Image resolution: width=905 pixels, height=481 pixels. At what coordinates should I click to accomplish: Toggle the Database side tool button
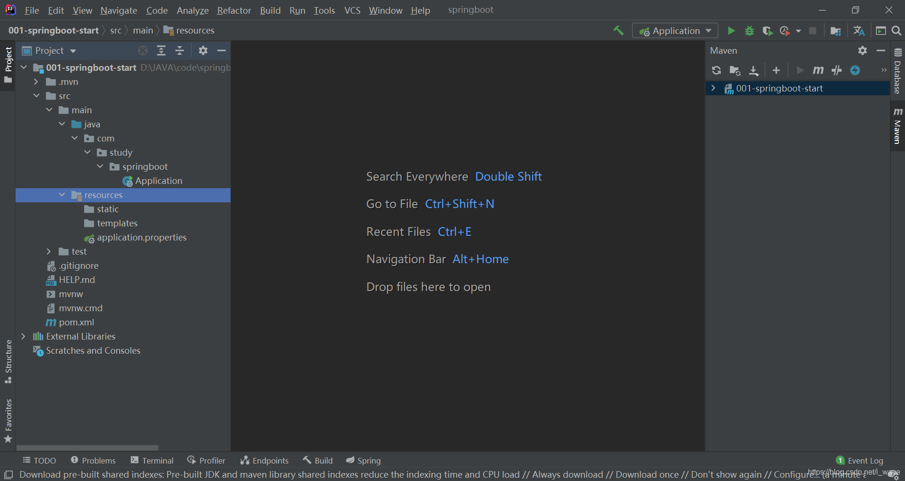(x=897, y=71)
